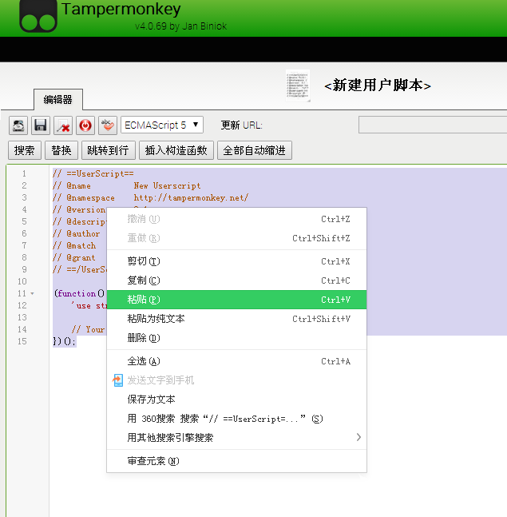Click the "// ==UserScript==" line 1 text
Viewport: 507px width, 517px height.
point(93,173)
